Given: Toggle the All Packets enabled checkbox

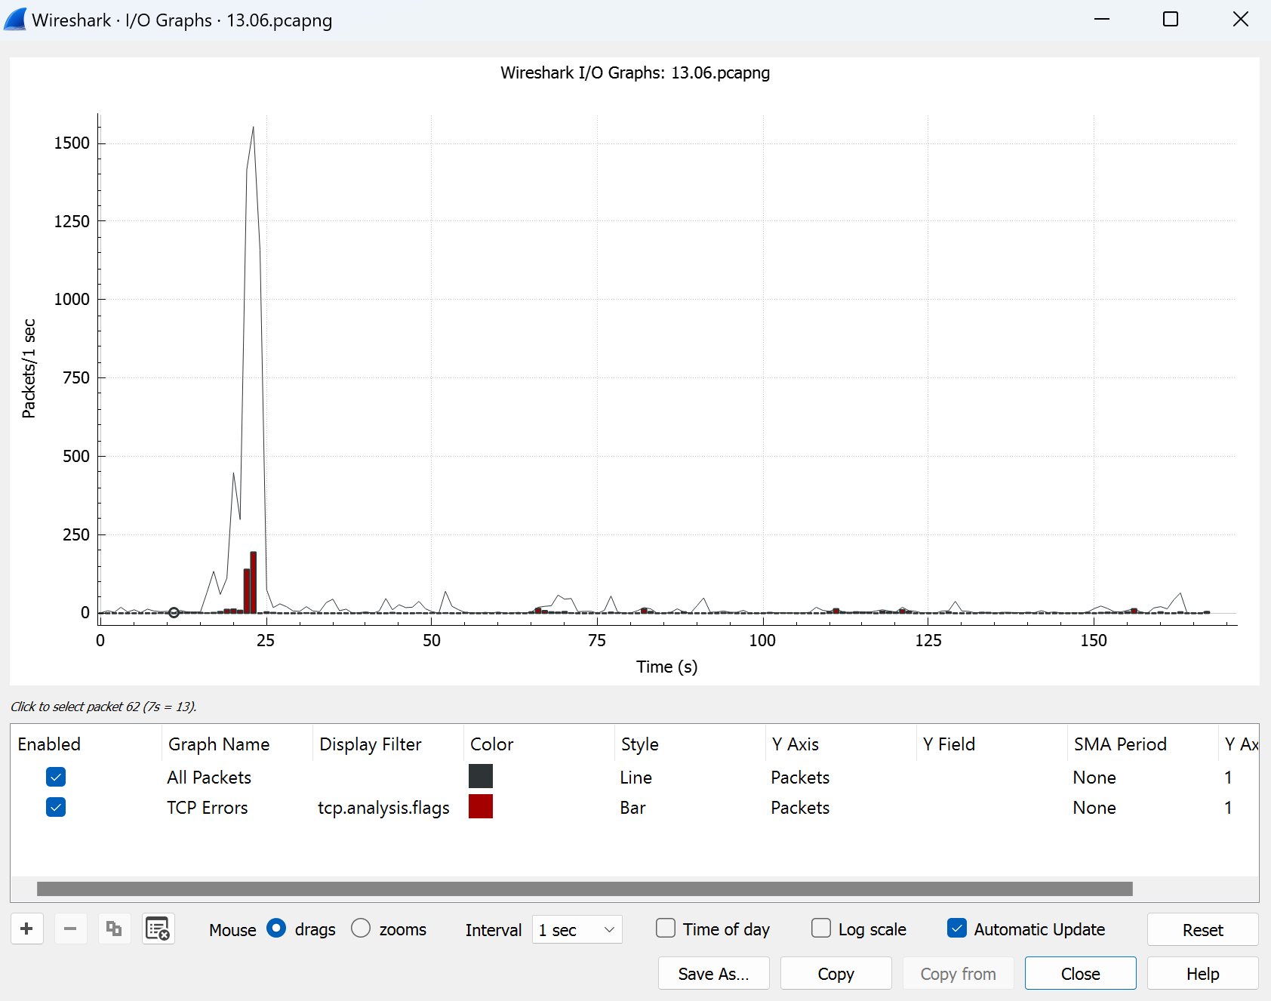Looking at the screenshot, I should 56,777.
